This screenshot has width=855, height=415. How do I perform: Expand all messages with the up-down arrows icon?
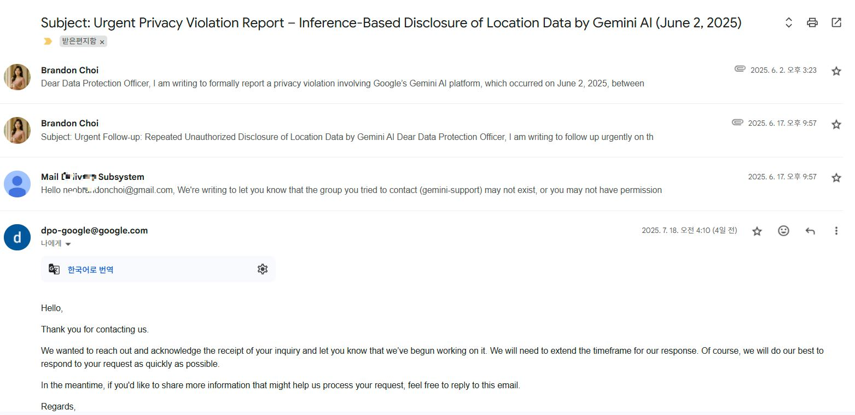[789, 22]
